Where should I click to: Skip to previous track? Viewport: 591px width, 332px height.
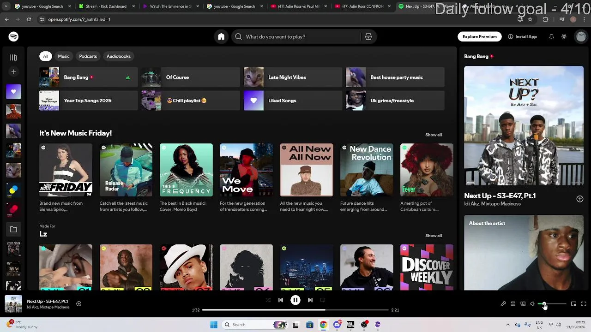(x=280, y=300)
